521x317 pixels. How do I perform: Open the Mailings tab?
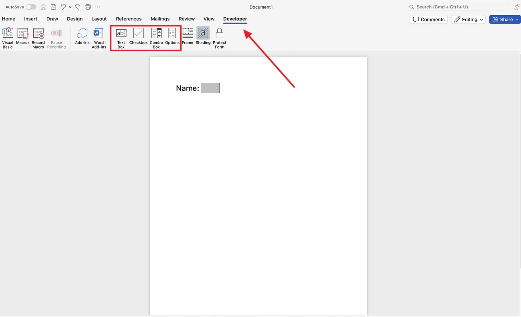[160, 19]
